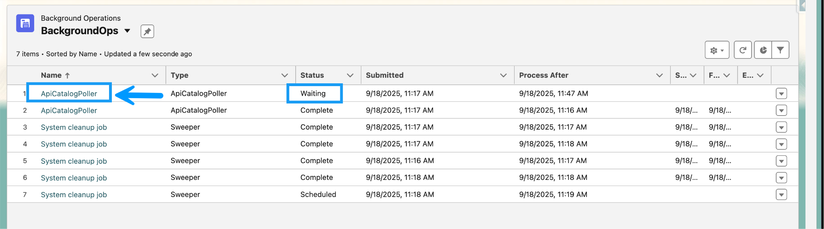The width and height of the screenshot is (824, 229).
Task: Open the Submitted column options chevron
Action: click(503, 75)
